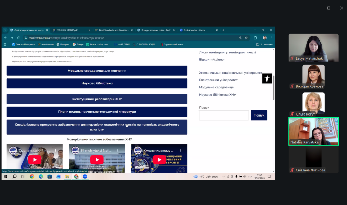Play the first Хмельницький YouTube video
The width and height of the screenshot is (347, 205).
click(x=35, y=159)
